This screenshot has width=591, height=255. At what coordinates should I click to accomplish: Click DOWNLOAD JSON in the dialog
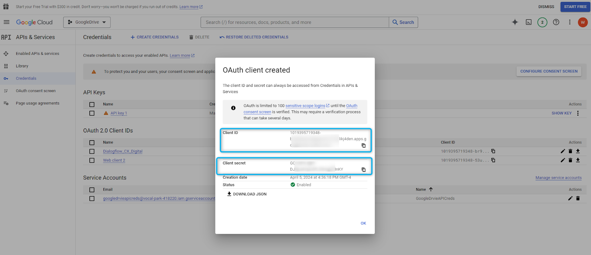[247, 194]
